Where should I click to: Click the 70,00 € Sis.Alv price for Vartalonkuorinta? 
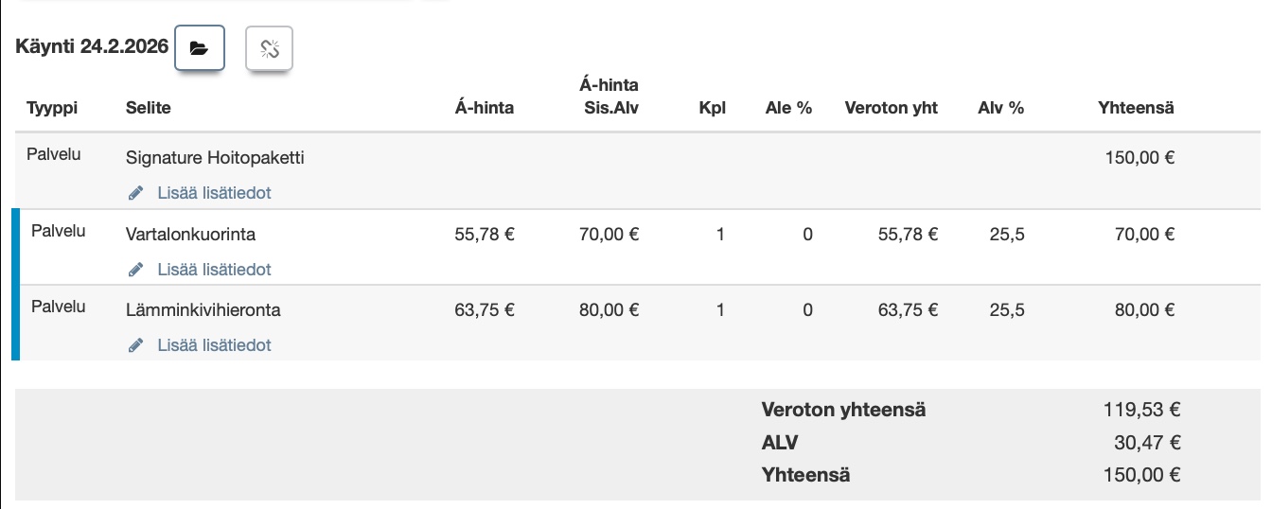click(609, 234)
